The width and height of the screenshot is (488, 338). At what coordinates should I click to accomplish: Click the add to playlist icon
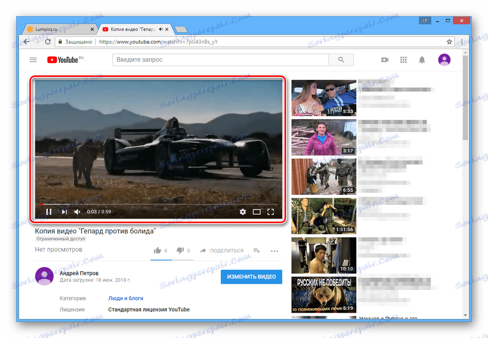256,249
